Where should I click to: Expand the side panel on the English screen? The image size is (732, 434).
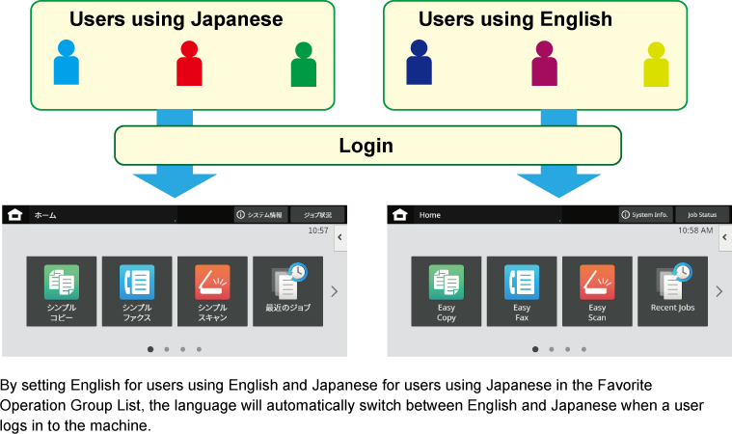pos(724,236)
